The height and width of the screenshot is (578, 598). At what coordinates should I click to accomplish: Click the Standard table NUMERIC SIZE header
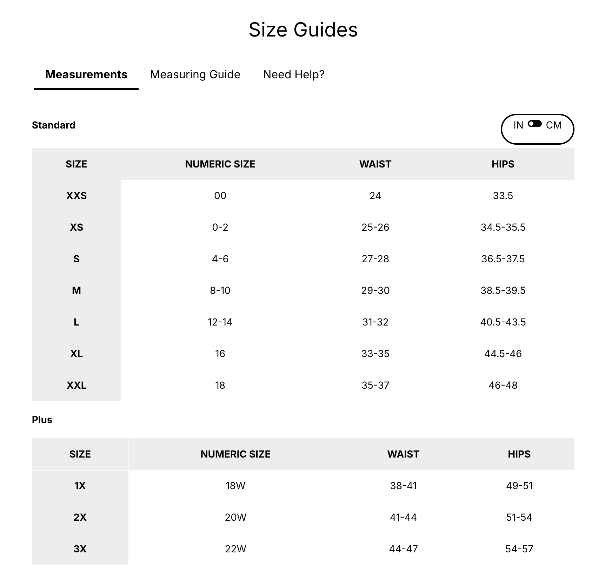(220, 164)
